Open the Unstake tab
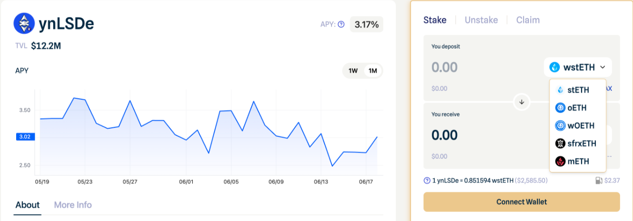 481,20
